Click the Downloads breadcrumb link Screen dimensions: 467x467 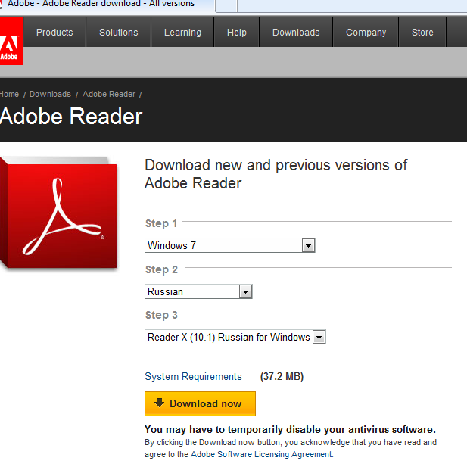point(50,94)
